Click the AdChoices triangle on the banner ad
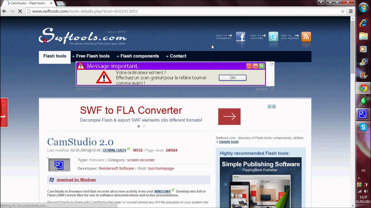Screen dimensions: 371x208 tap(270, 107)
